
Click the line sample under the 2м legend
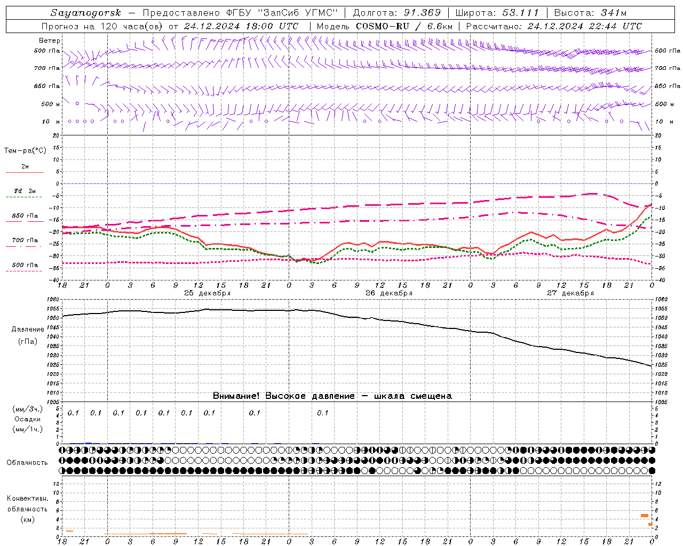click(25, 173)
